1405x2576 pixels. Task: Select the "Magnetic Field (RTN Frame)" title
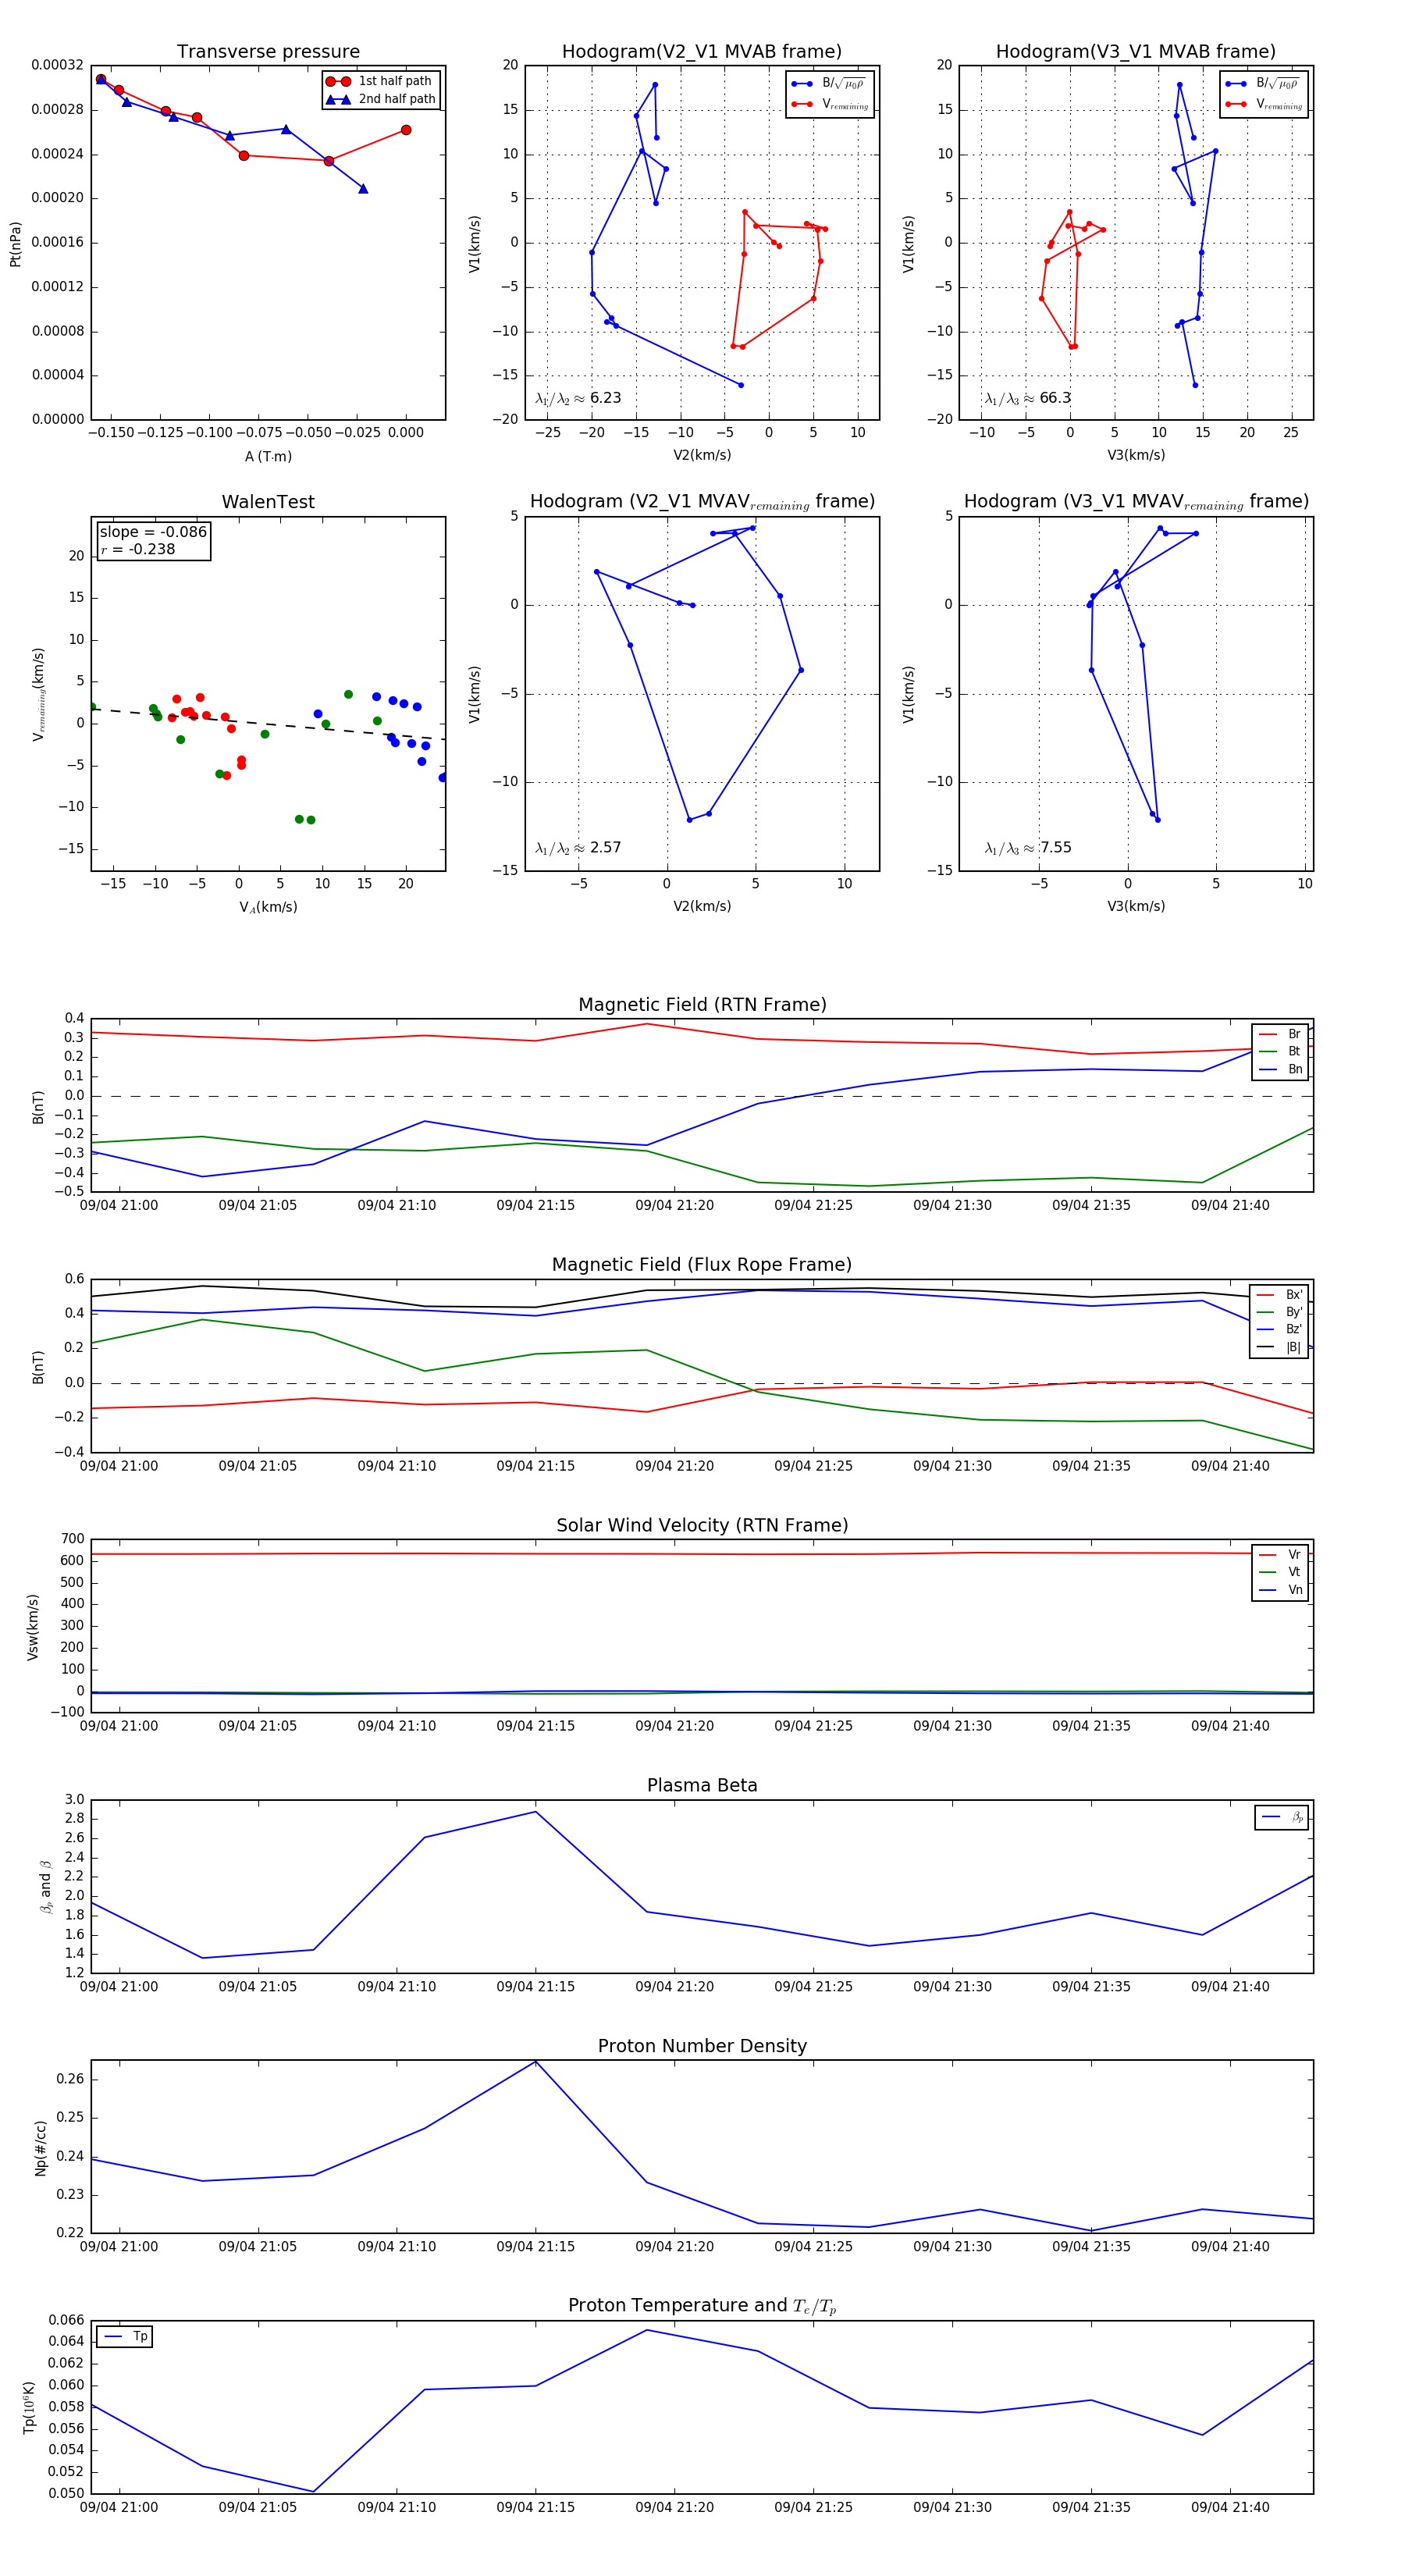pyautogui.click(x=702, y=1005)
